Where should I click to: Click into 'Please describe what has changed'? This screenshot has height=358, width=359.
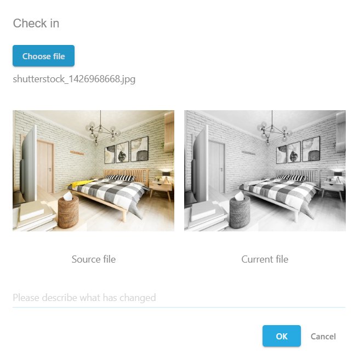(179, 298)
